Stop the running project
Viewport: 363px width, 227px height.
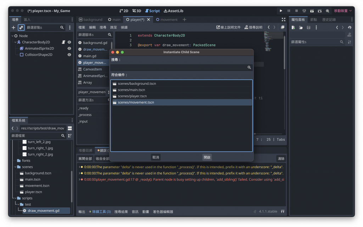pyautogui.click(x=296, y=11)
